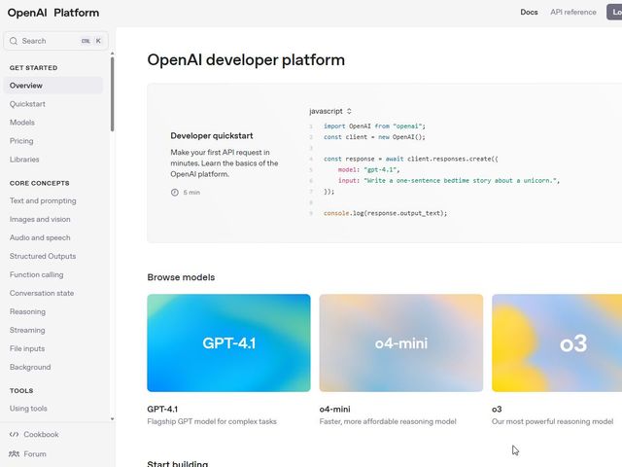Click 'Our most powerful reasoning model' text
This screenshot has width=622, height=467.
coord(552,421)
